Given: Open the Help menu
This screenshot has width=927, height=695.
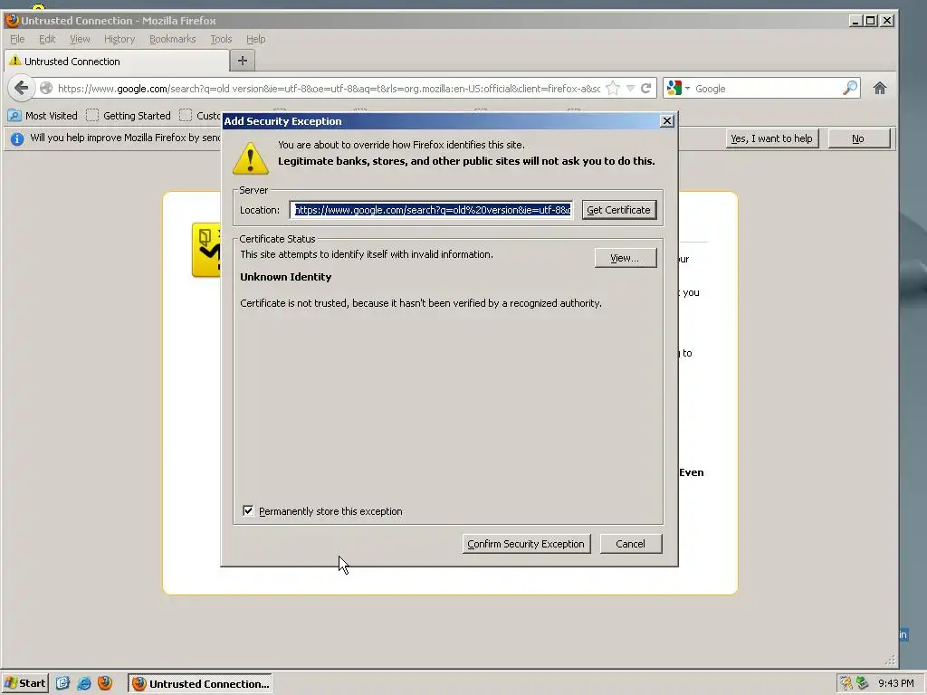Looking at the screenshot, I should 255,39.
